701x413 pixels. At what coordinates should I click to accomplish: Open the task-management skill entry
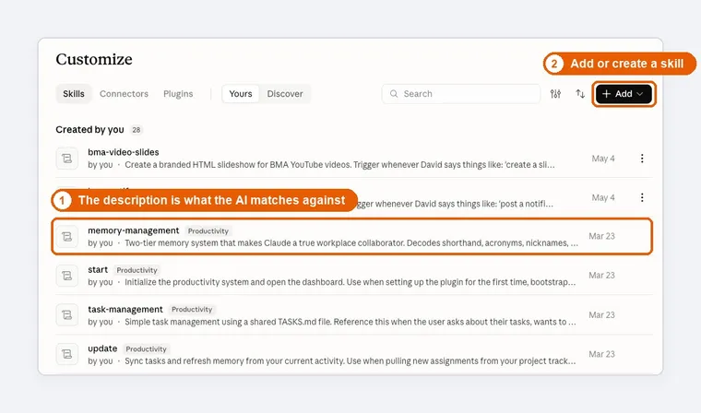(x=353, y=315)
